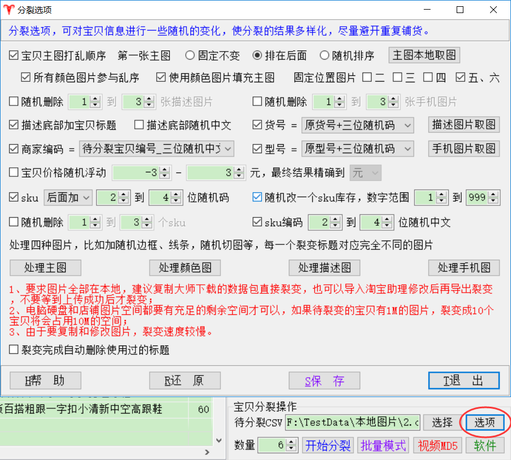Click S保存 to save options
The height and width of the screenshot is (460, 511).
325,381
